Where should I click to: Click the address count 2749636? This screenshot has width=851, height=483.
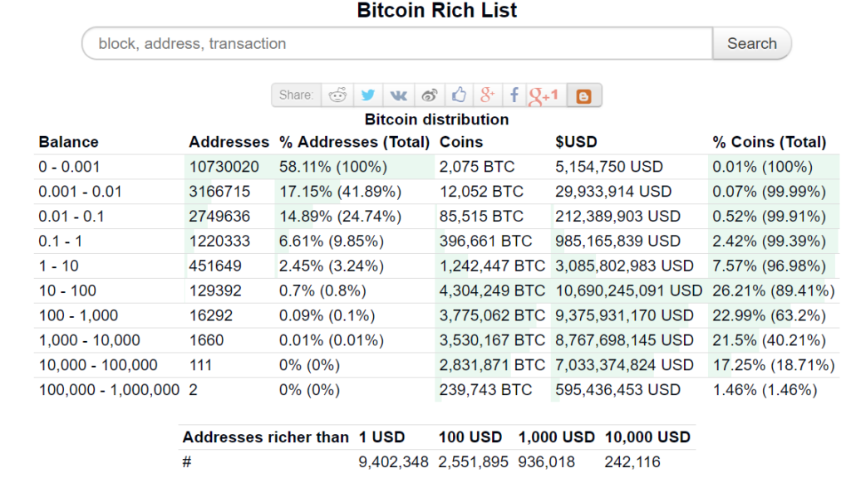pyautogui.click(x=219, y=217)
